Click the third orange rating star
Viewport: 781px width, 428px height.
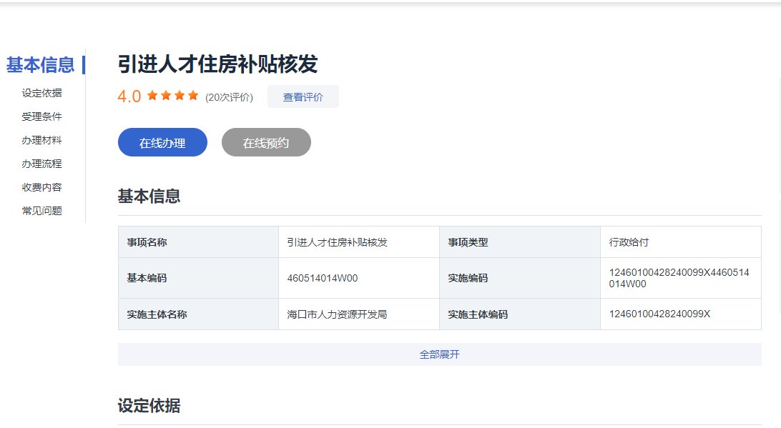(180, 96)
